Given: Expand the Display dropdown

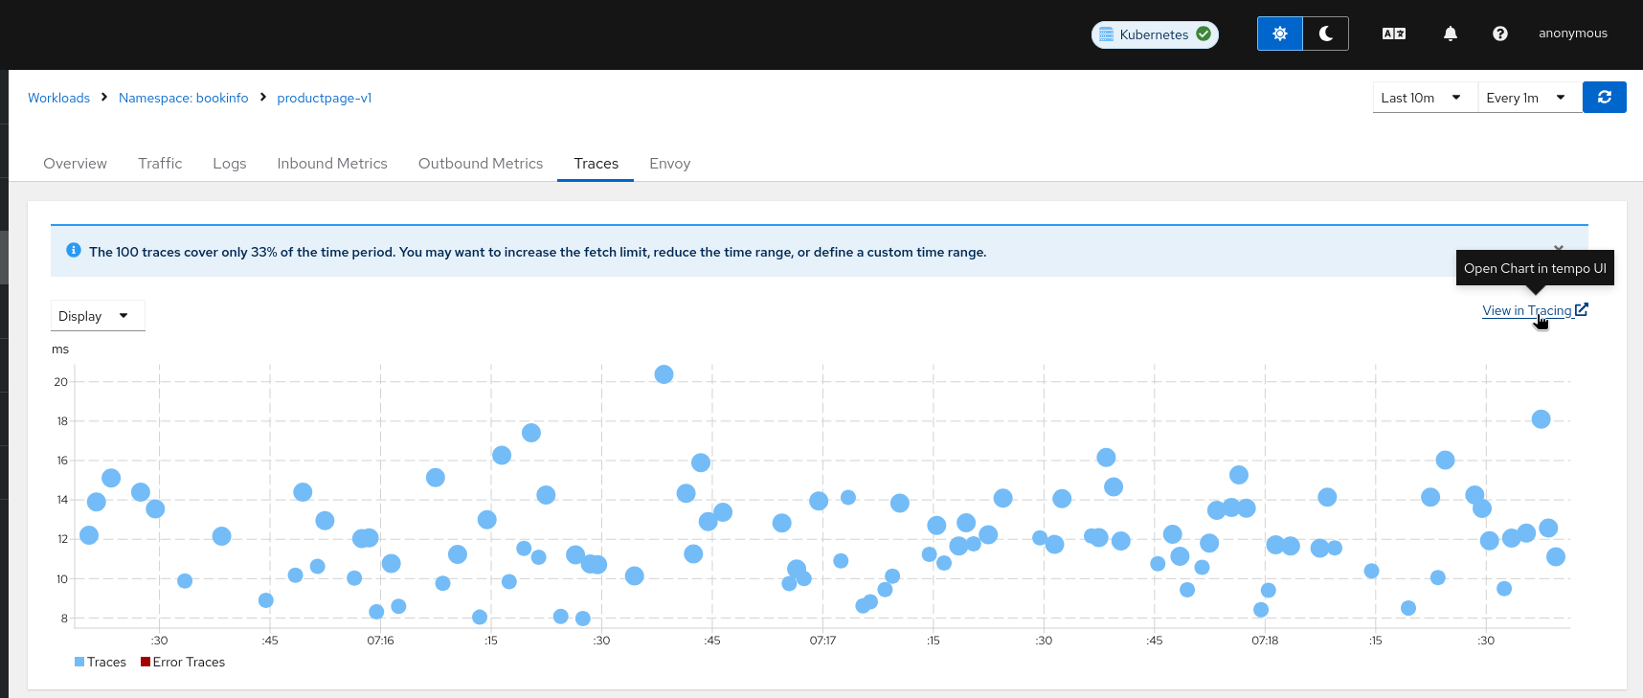Looking at the screenshot, I should [97, 316].
